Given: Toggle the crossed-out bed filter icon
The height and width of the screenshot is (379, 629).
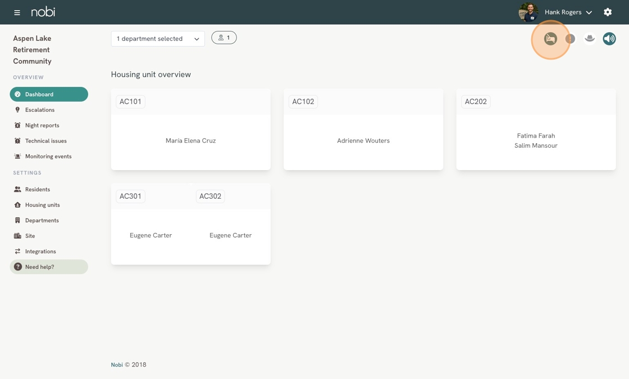Looking at the screenshot, I should pyautogui.click(x=550, y=39).
